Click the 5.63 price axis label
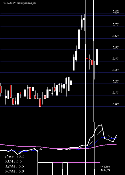125x175 pixels. (x=115, y=36)
